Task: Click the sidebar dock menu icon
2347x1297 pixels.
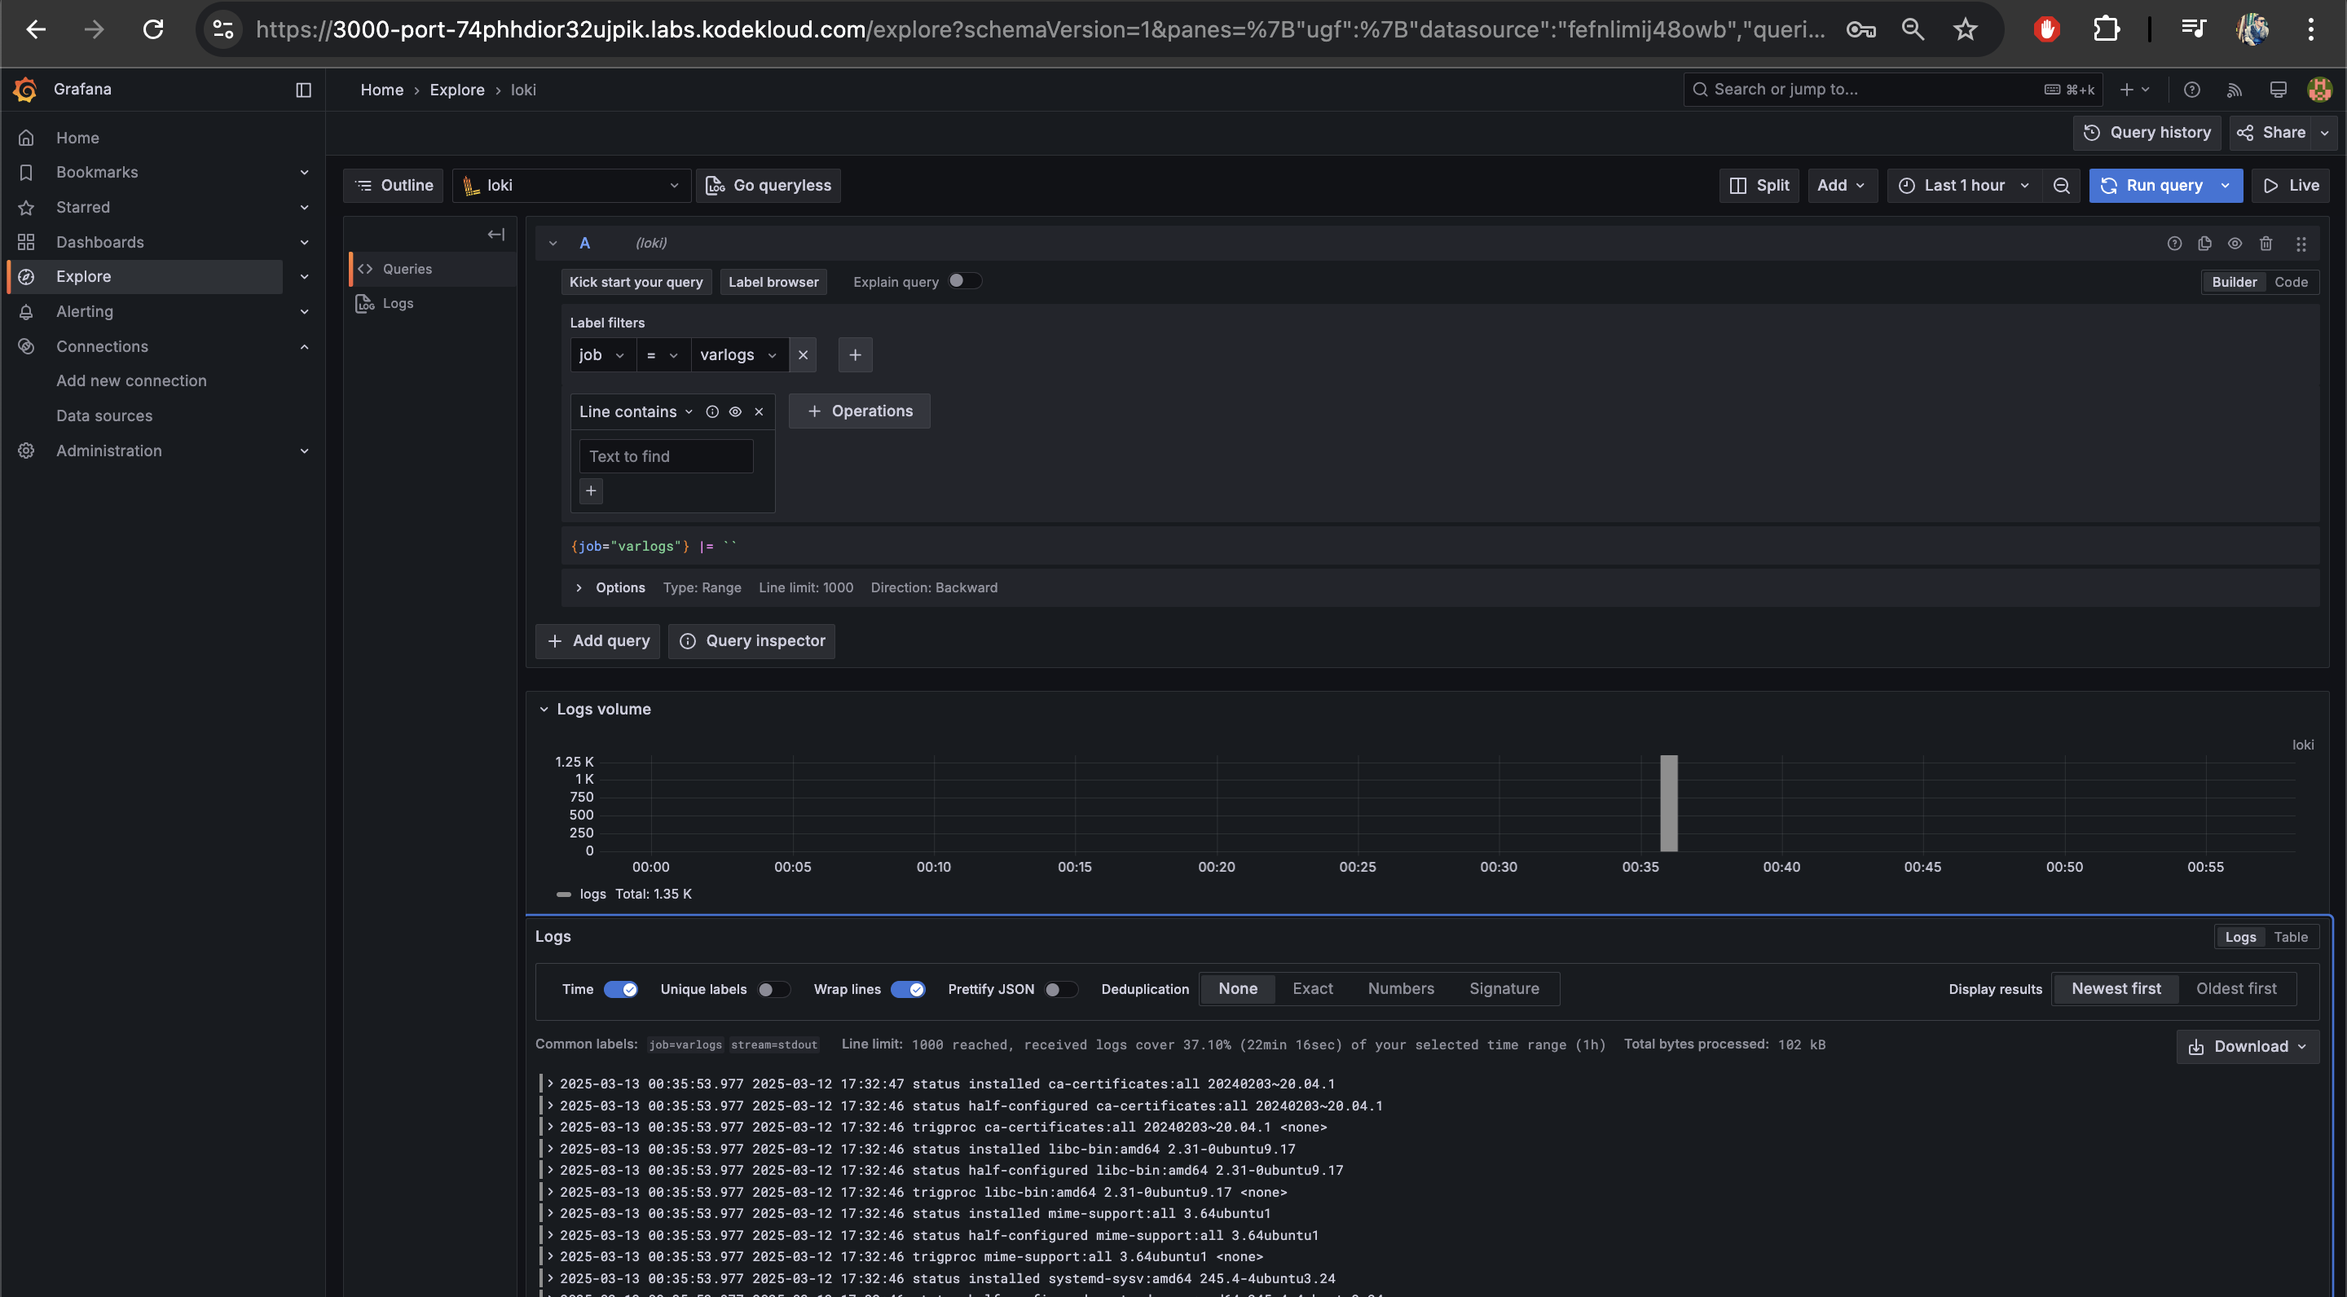Action: (x=303, y=90)
